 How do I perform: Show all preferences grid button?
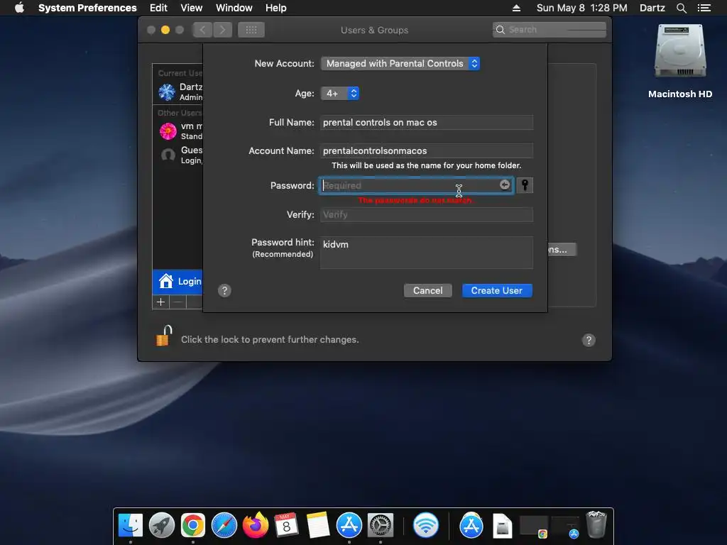(x=251, y=30)
